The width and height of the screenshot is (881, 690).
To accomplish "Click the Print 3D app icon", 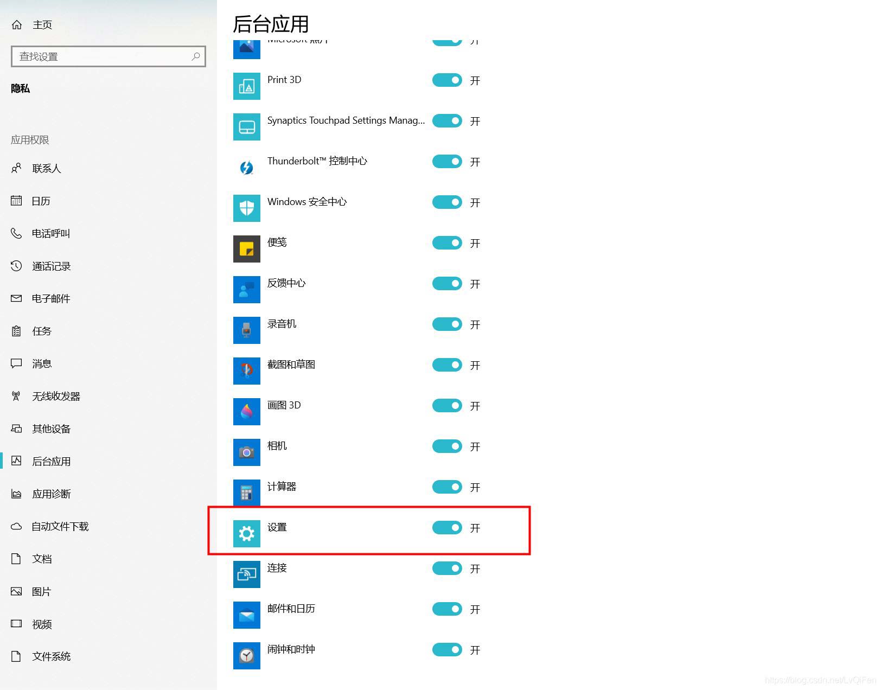I will (x=247, y=86).
